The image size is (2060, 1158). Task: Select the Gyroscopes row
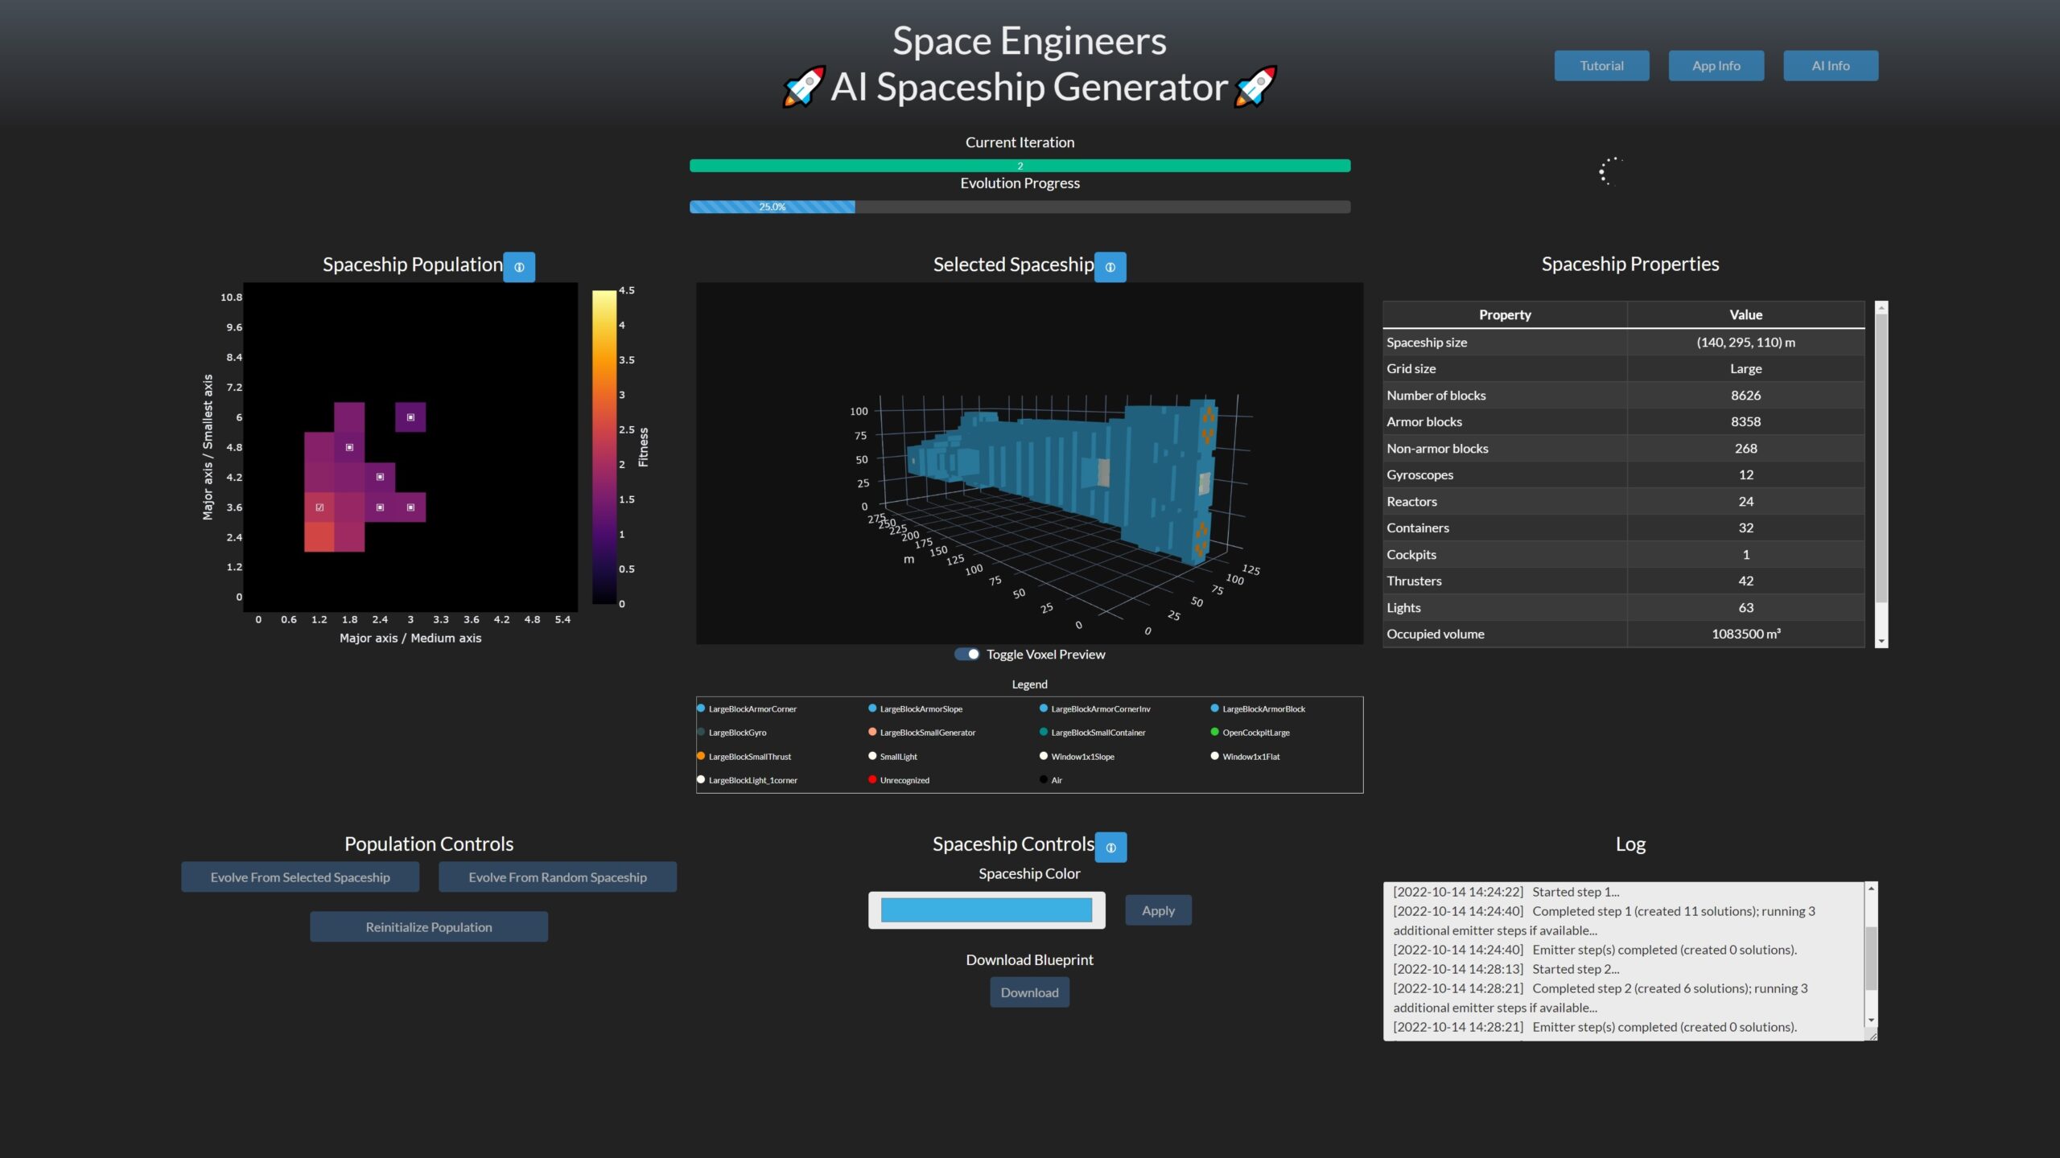(1624, 474)
